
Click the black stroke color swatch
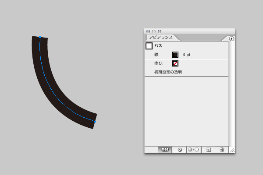point(175,55)
